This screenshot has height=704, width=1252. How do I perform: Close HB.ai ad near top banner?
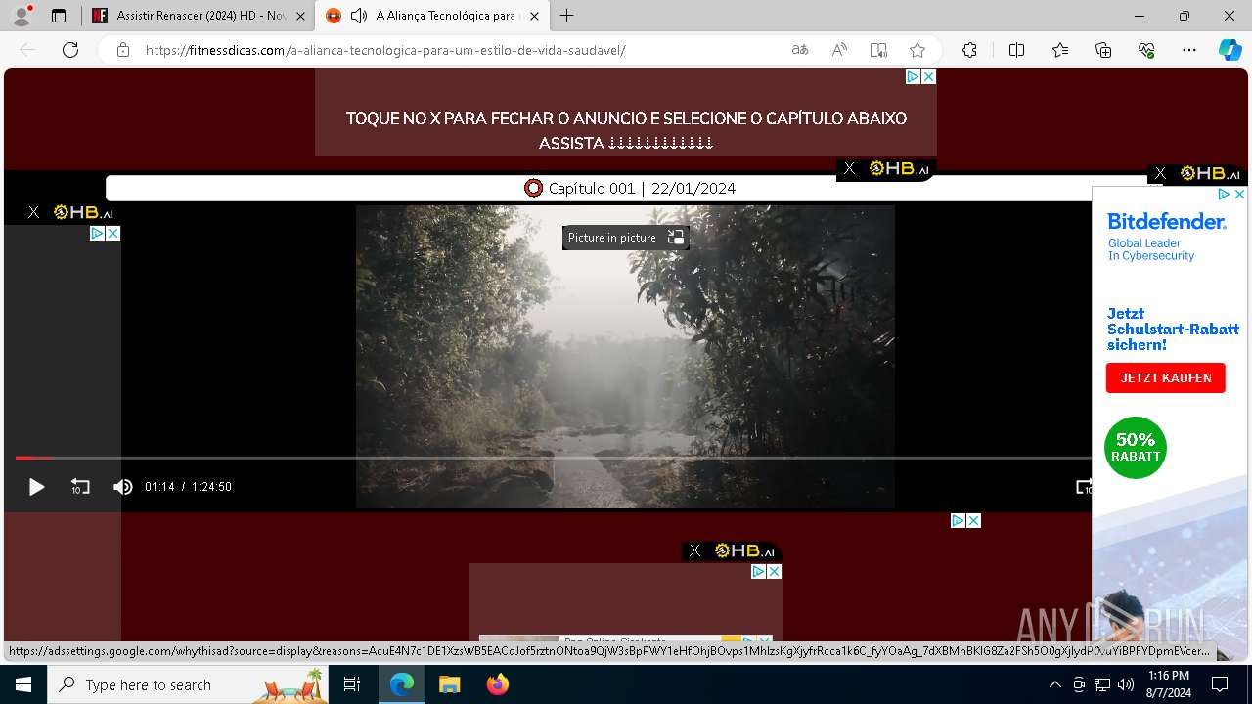coord(849,169)
